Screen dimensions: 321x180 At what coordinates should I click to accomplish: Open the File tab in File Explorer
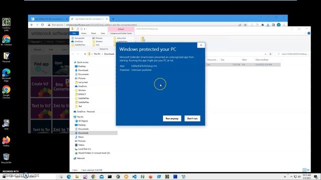pos(74,33)
